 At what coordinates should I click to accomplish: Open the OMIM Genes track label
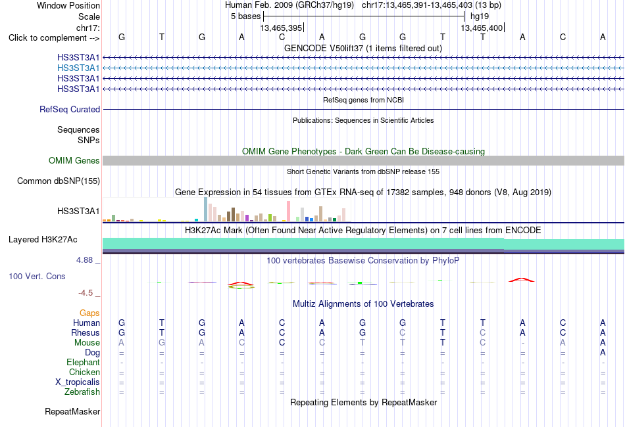click(x=74, y=161)
